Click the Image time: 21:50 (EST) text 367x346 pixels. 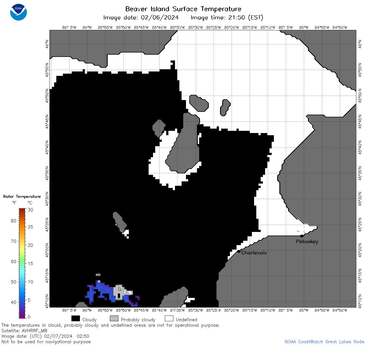tap(227, 18)
